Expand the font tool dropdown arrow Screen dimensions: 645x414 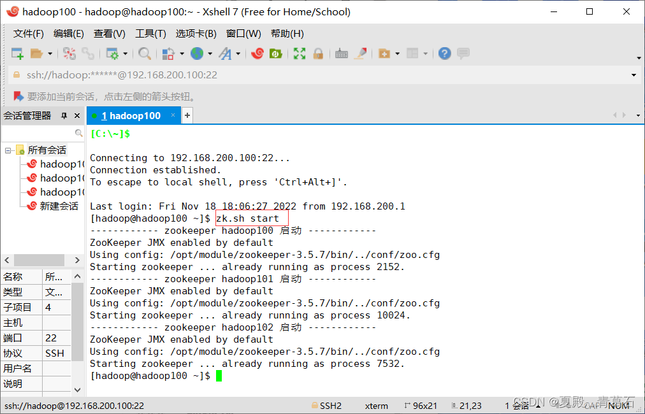click(x=238, y=54)
